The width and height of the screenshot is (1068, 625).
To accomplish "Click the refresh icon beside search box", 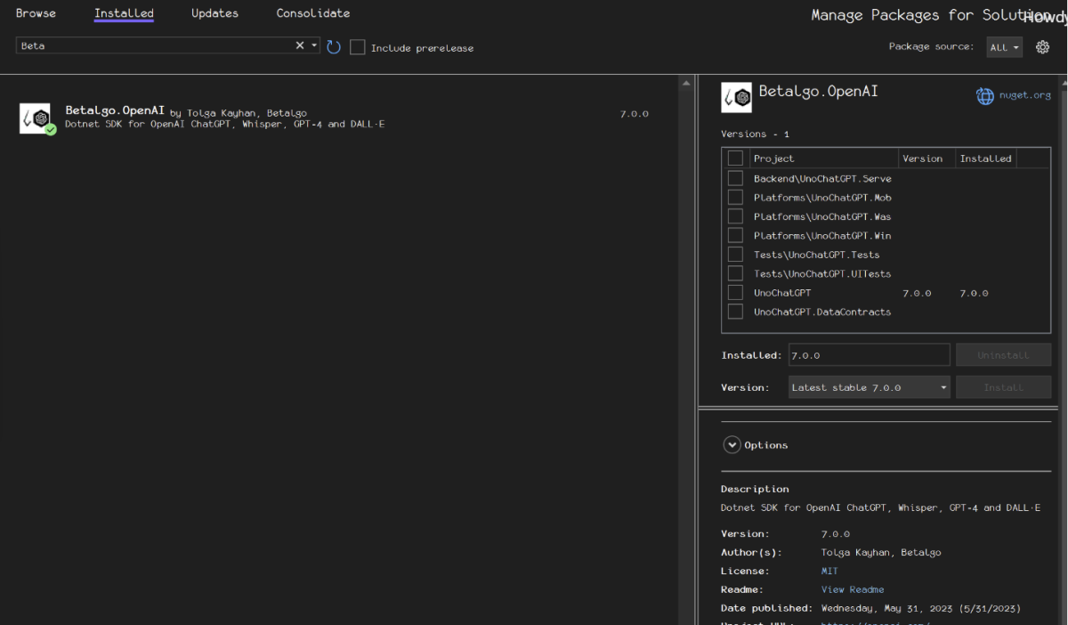I will point(334,47).
